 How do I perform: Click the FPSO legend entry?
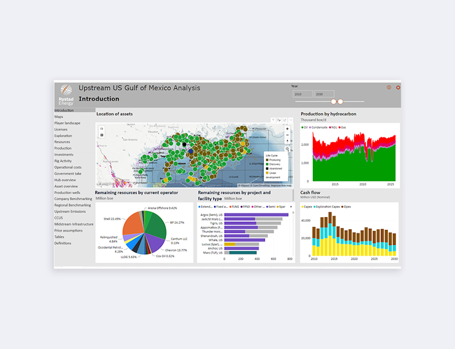[x=245, y=206]
